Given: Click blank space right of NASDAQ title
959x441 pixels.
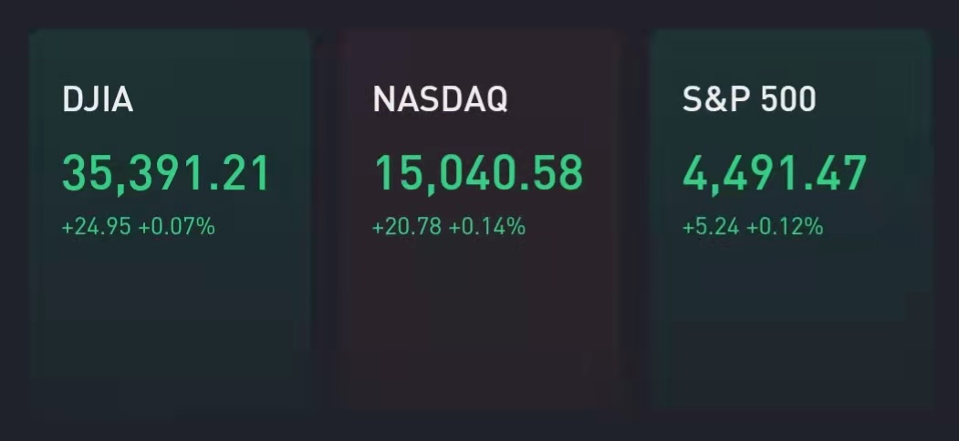Looking at the screenshot, I should click(x=563, y=99).
